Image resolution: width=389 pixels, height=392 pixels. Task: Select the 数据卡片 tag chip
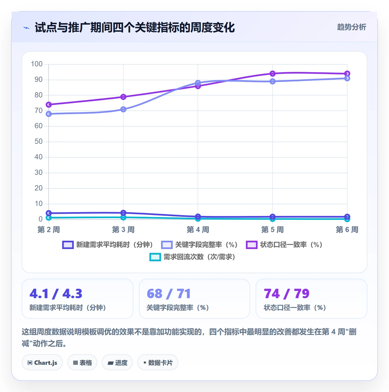(158, 362)
